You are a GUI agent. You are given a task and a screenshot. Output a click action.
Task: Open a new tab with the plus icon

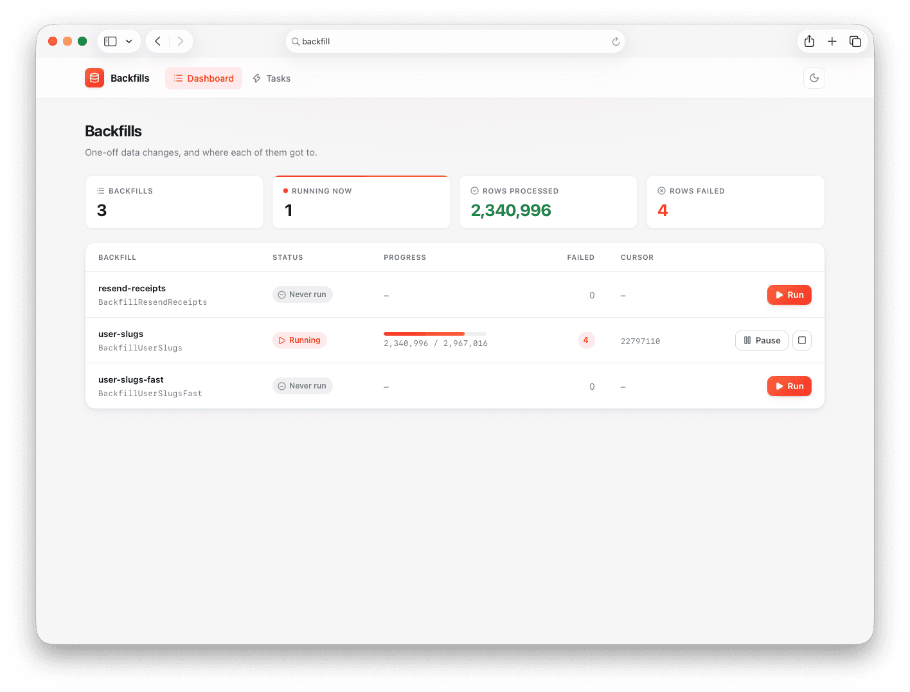pos(832,41)
